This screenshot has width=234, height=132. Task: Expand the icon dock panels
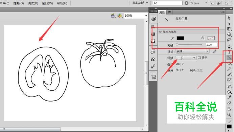[x=156, y=8]
